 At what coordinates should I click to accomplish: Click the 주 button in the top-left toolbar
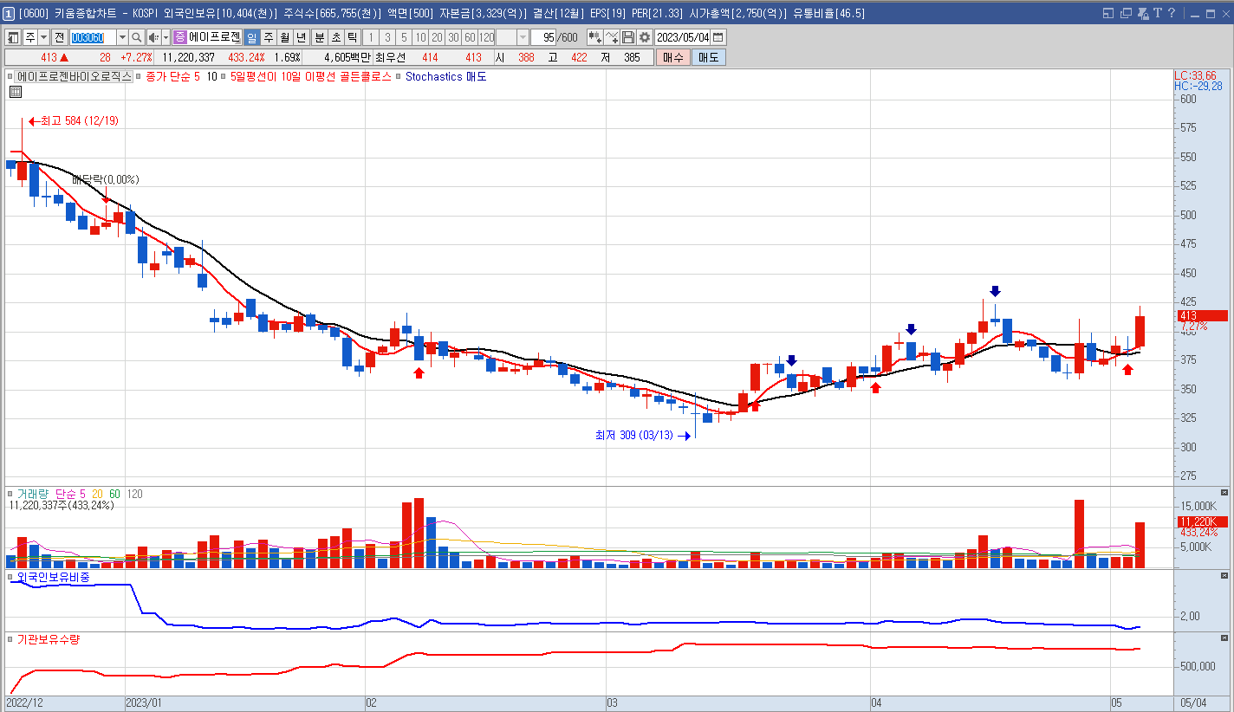coord(30,37)
